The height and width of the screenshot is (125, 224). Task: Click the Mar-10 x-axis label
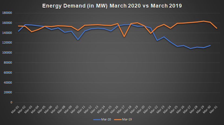75,110
